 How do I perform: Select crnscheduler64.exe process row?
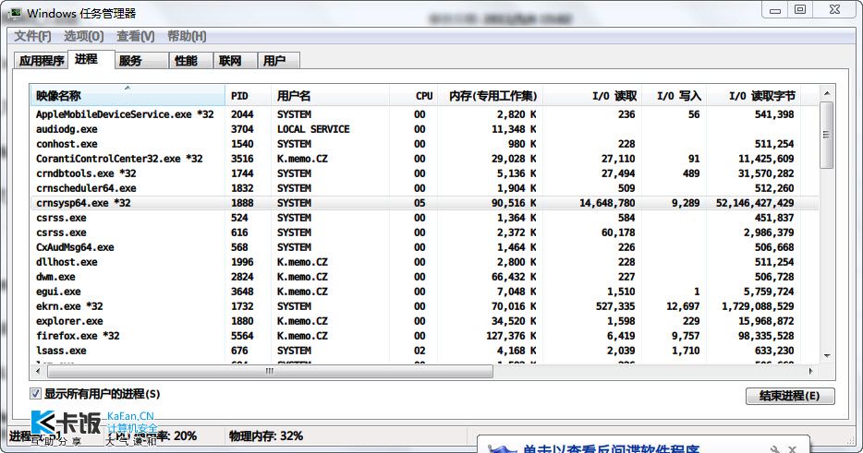click(424, 188)
